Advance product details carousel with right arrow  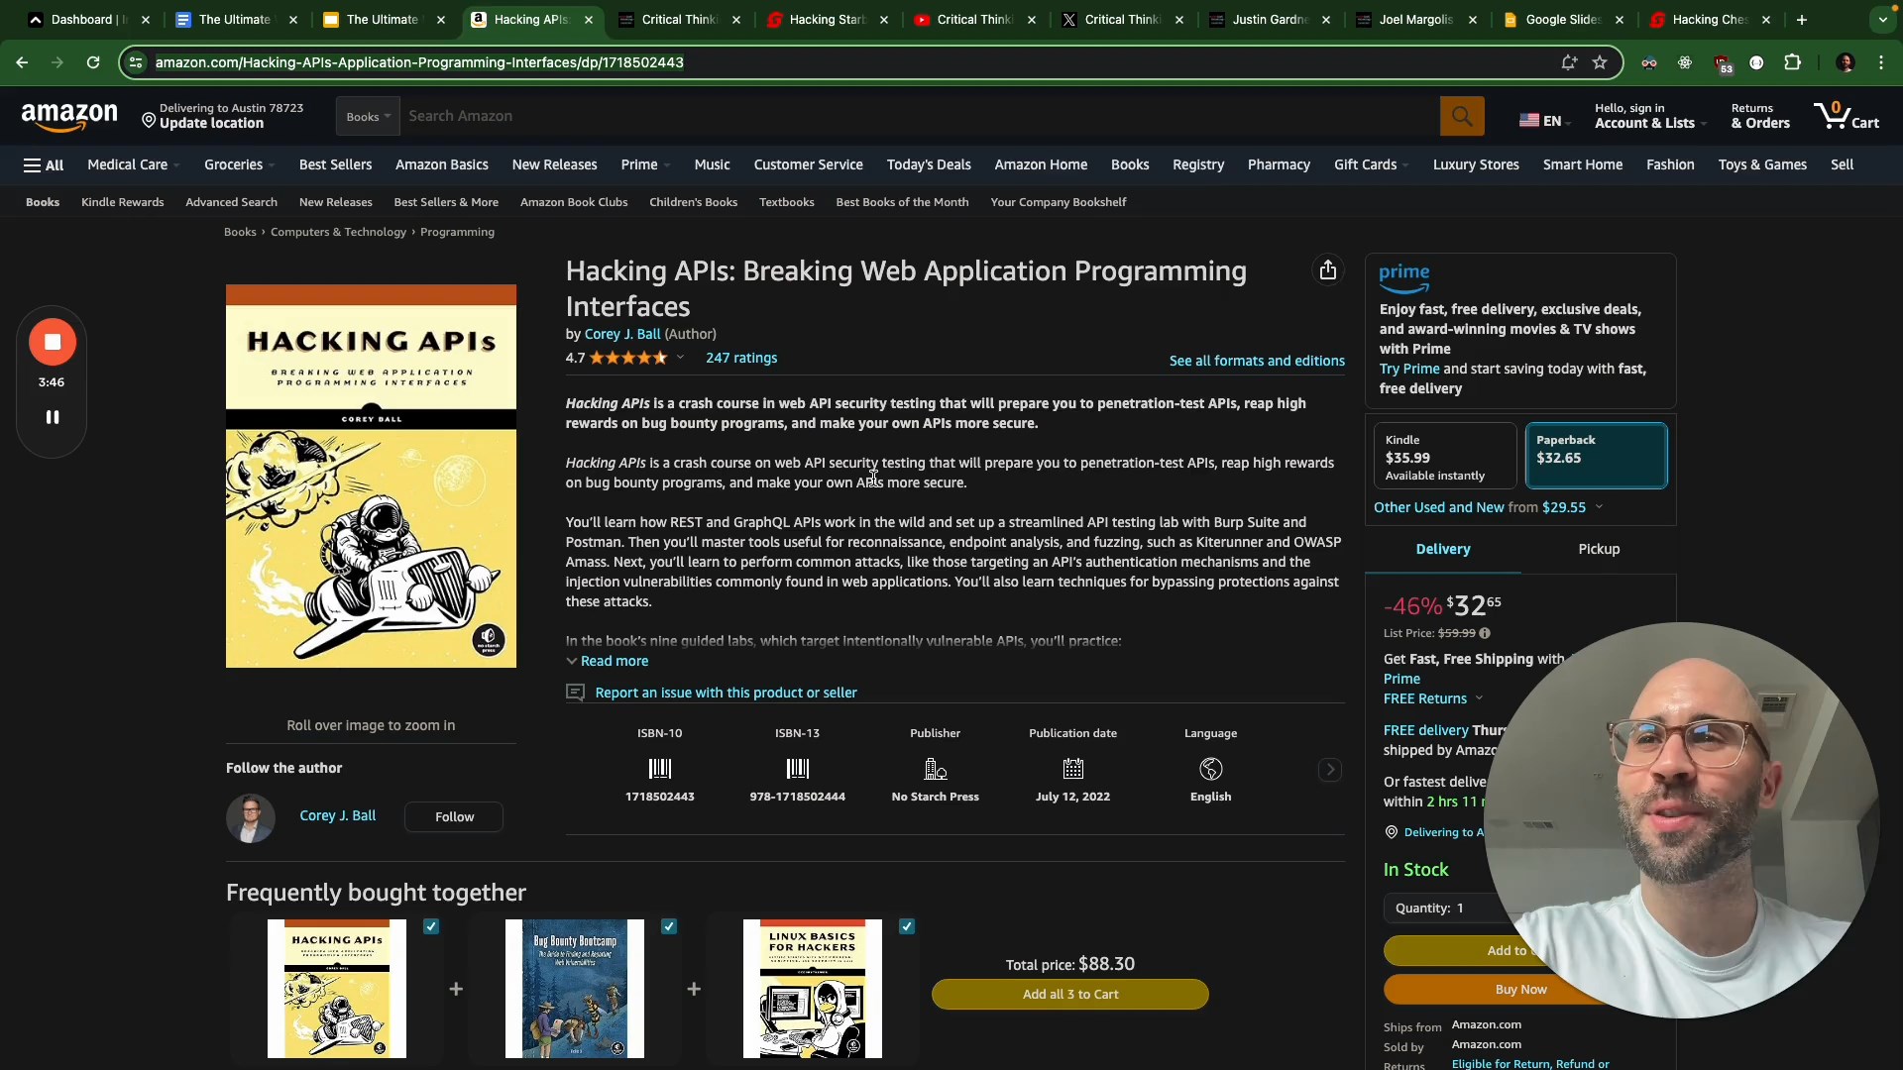coord(1330,770)
